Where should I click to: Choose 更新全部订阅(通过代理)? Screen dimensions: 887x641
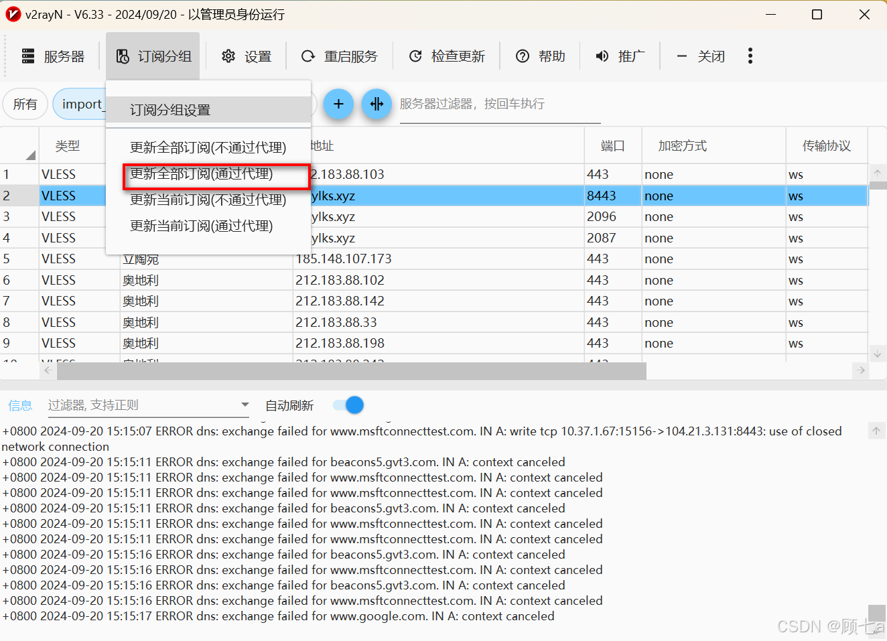point(208,174)
